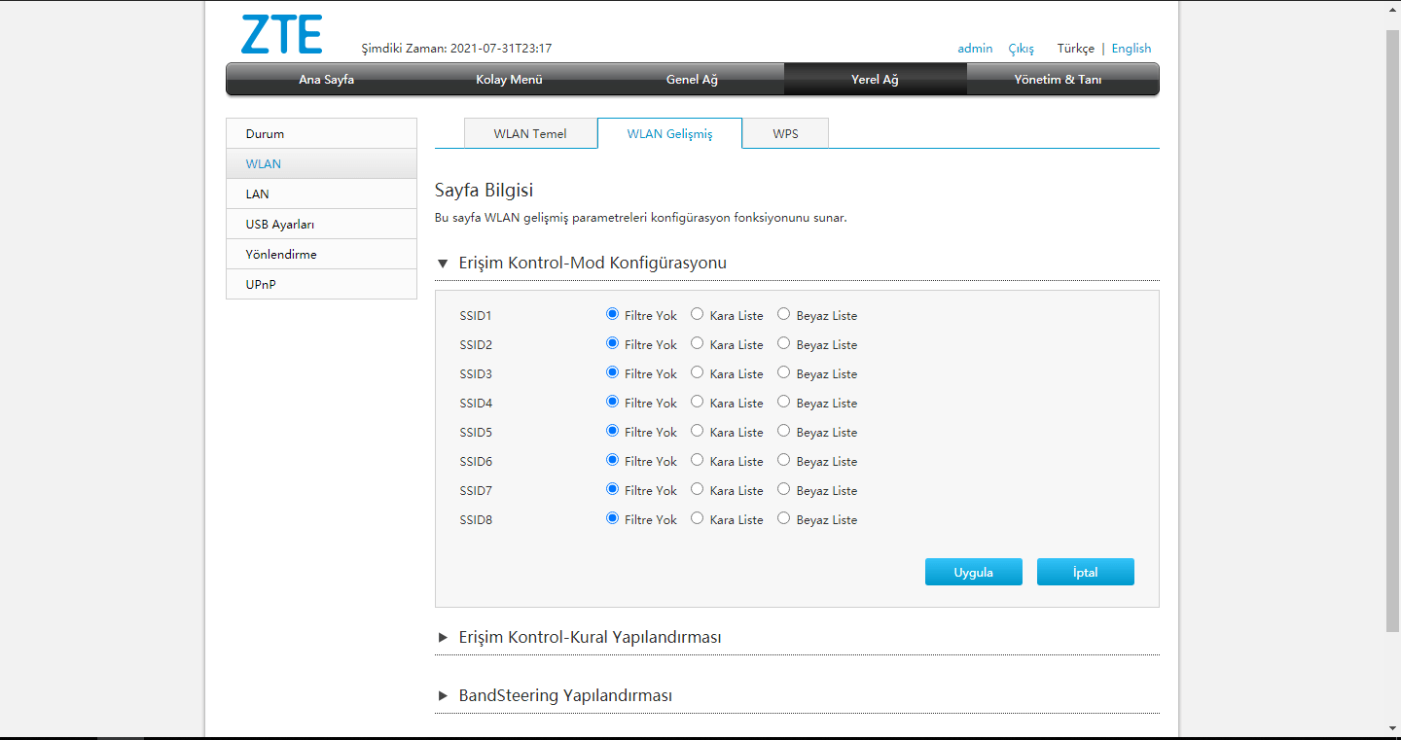
Task: Select Kara Liste for SSID7
Action: (697, 489)
